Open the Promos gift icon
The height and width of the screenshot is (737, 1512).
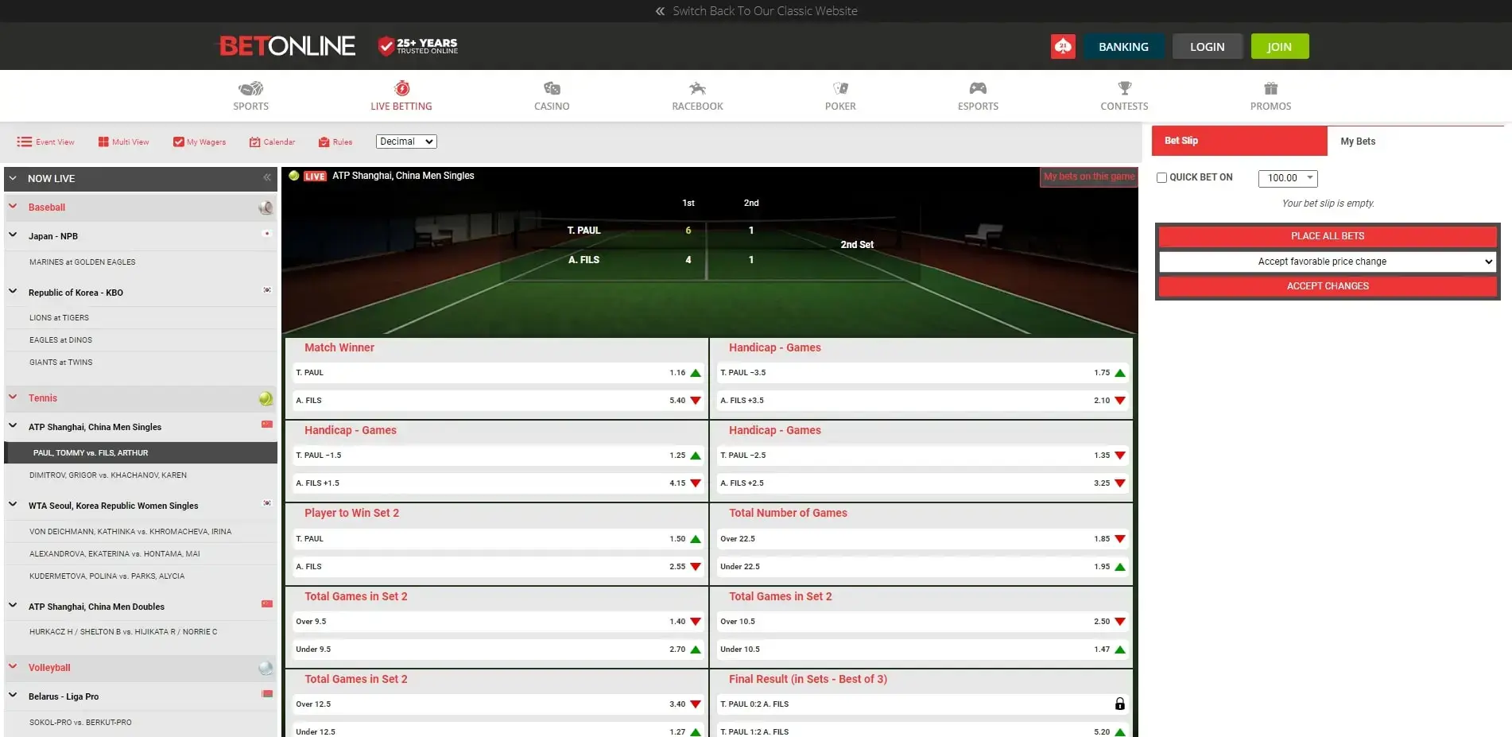pyautogui.click(x=1270, y=89)
